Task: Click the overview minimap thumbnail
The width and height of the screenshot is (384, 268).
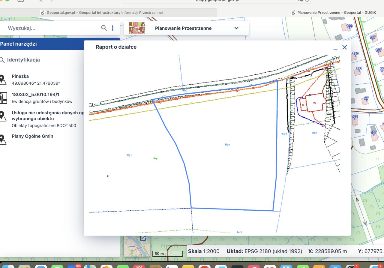Action: coord(136,246)
